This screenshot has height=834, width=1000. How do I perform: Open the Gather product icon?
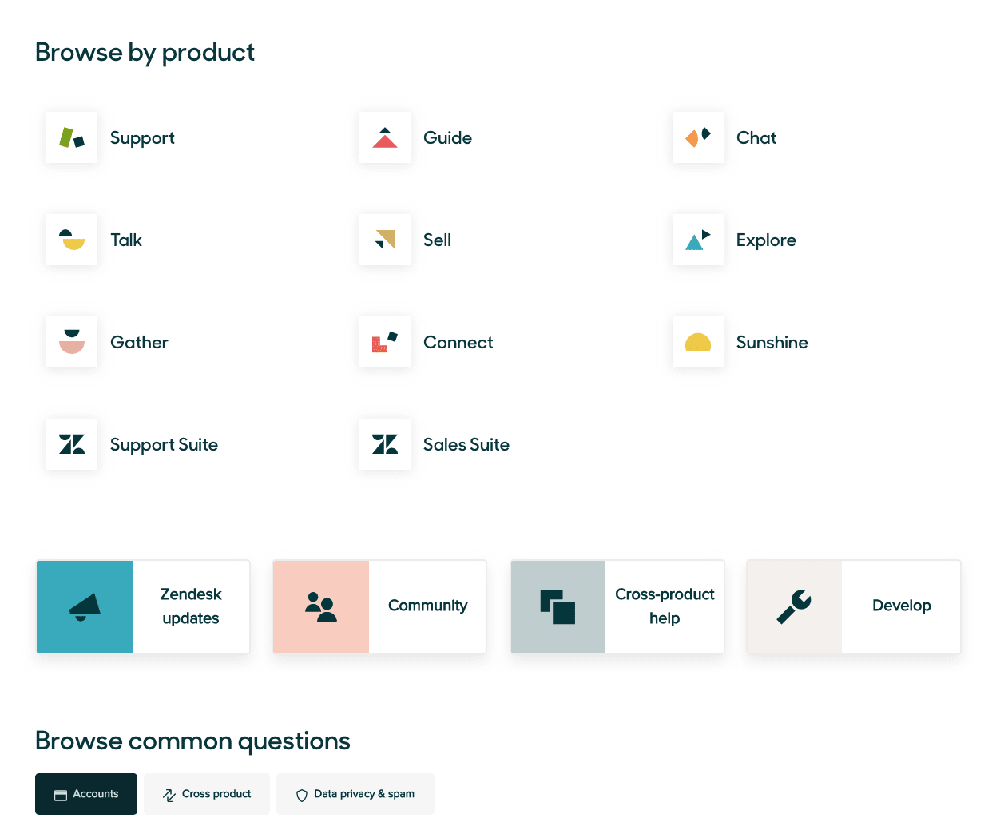tap(72, 342)
